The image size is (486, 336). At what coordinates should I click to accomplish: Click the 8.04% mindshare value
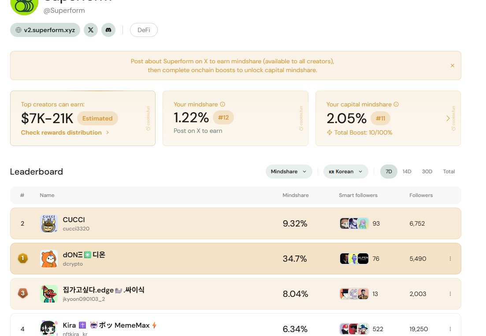click(x=295, y=294)
